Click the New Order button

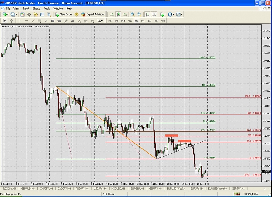tap(64, 14)
